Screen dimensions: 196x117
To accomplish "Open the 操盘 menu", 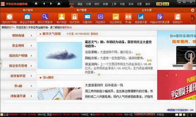I will [80, 4].
